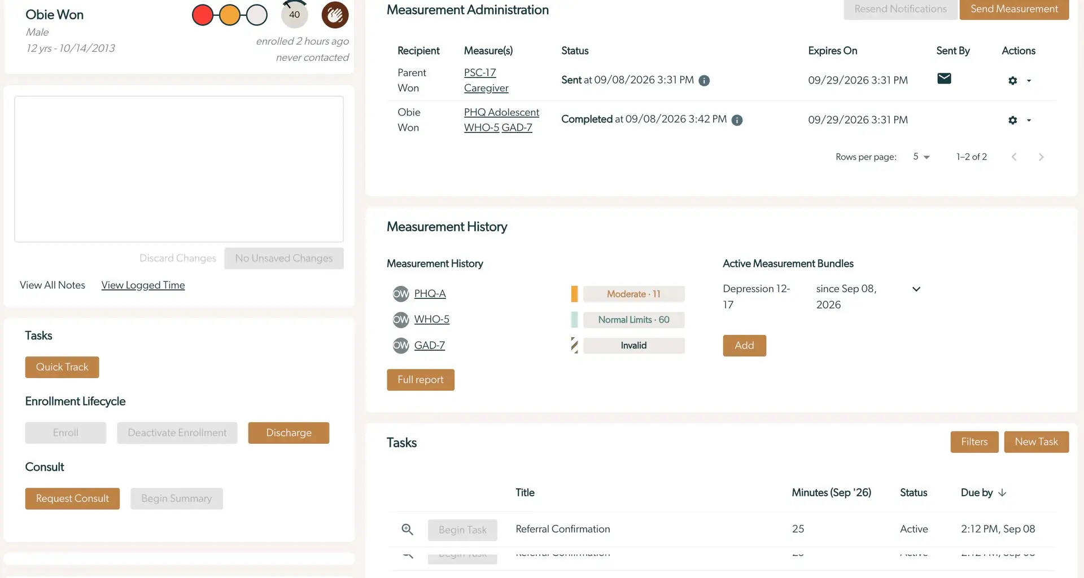Click into the notes text area

pyautogui.click(x=179, y=169)
